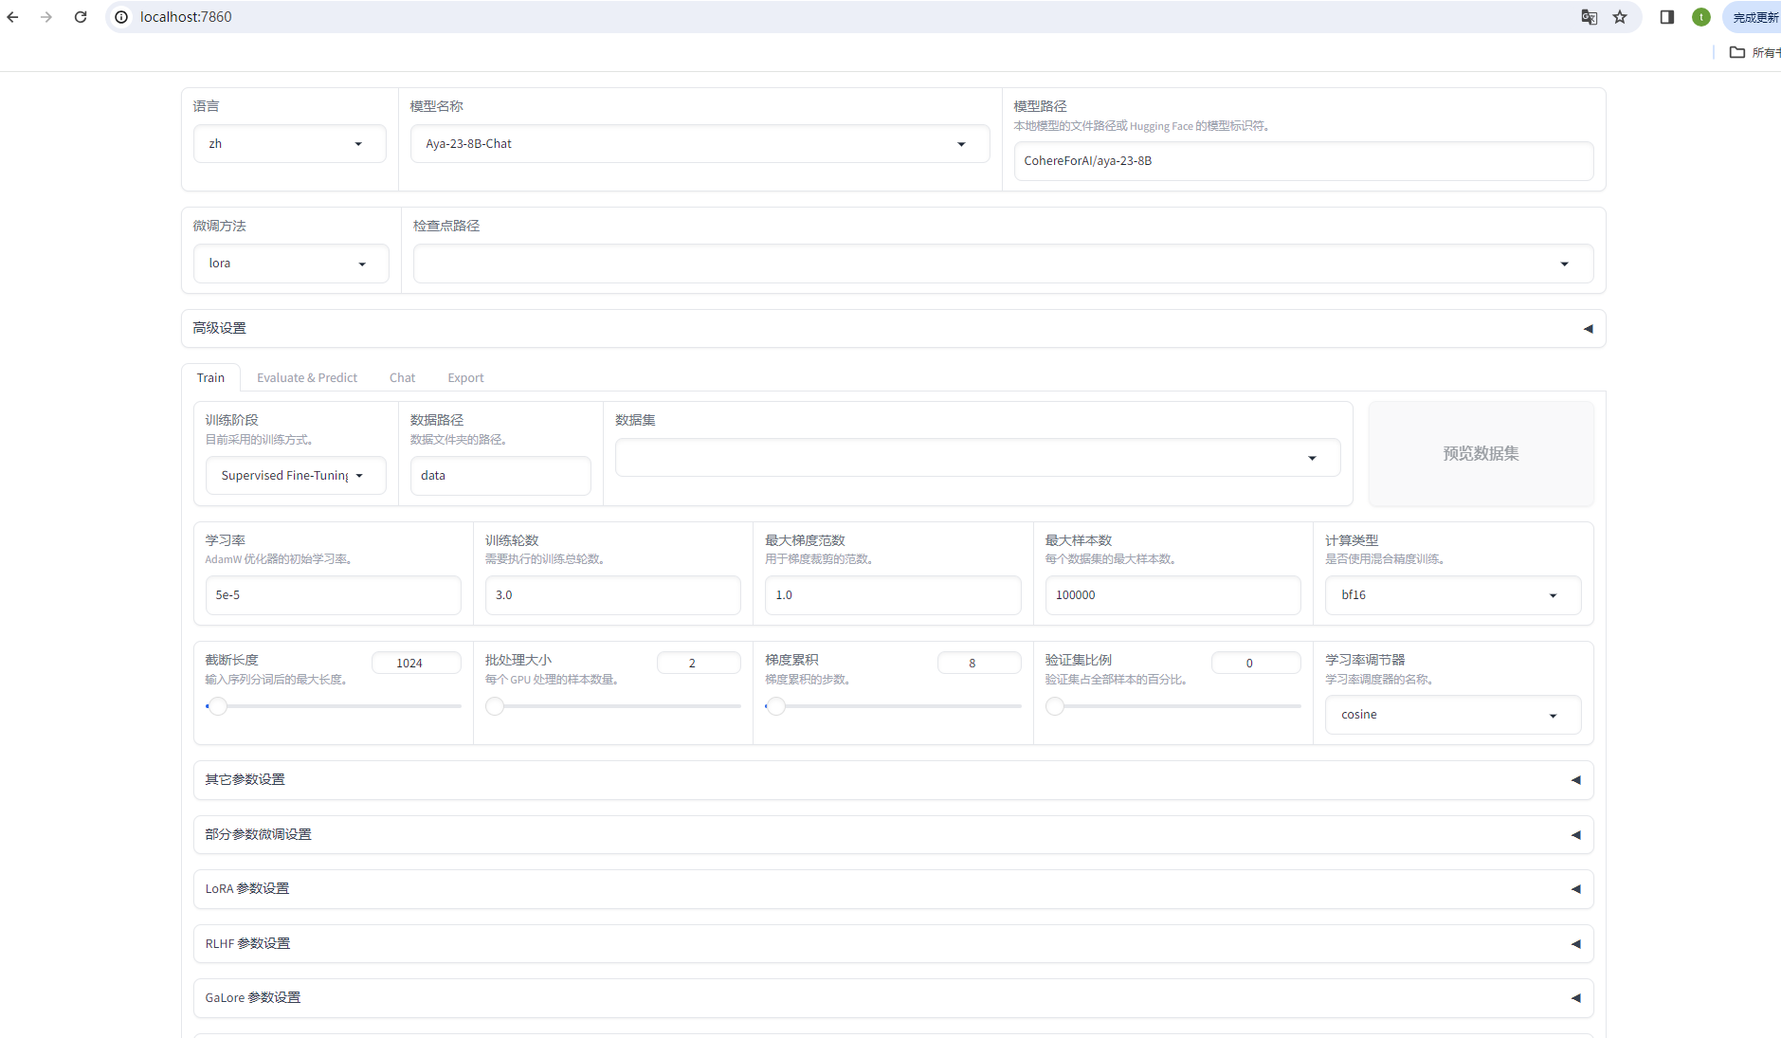Switch to the Export tab
Viewport: 1781px width, 1038px height.
(x=465, y=377)
